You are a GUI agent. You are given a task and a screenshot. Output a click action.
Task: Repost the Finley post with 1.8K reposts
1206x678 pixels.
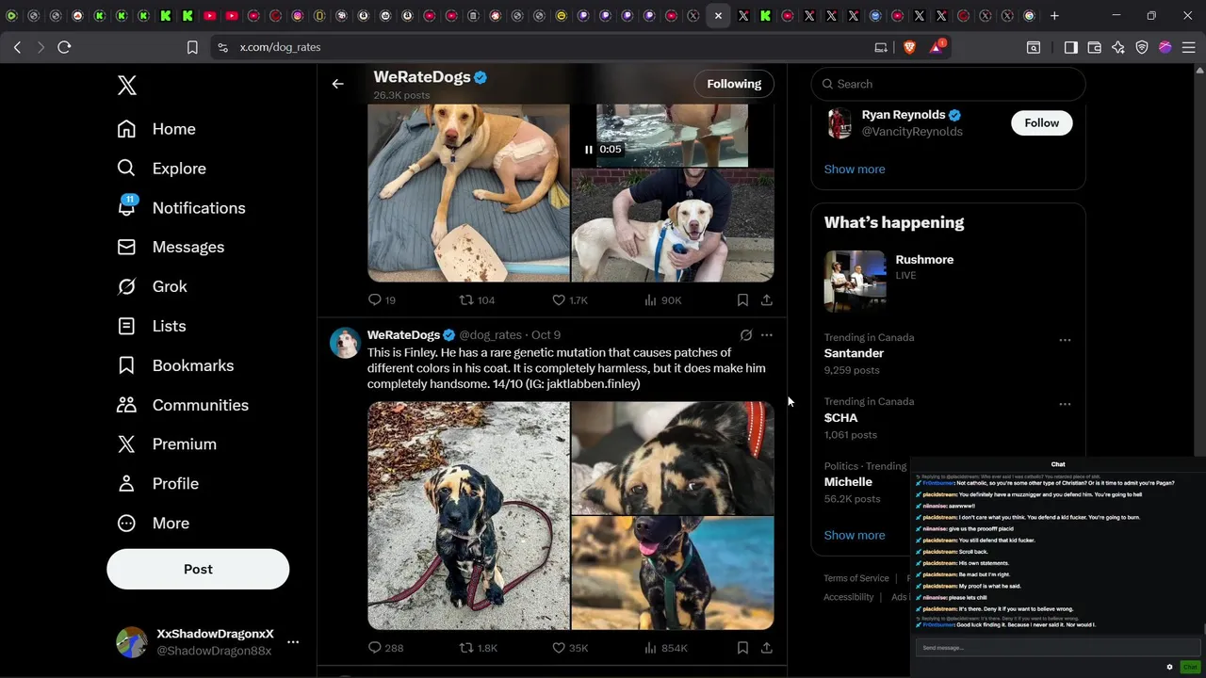478,648
